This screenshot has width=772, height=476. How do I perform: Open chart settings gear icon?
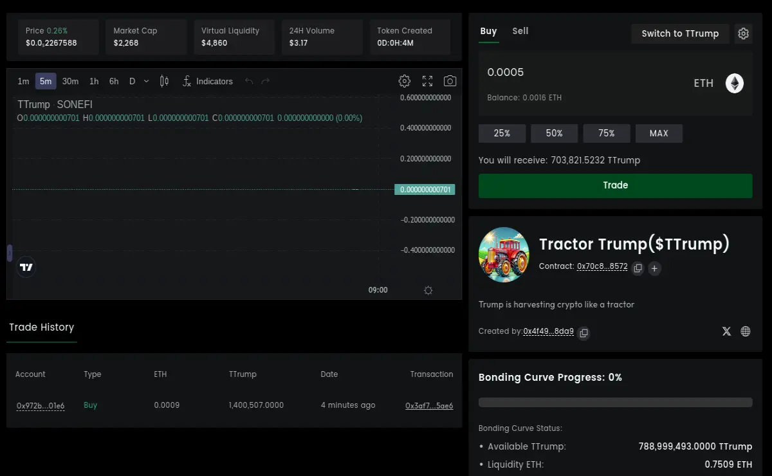405,81
